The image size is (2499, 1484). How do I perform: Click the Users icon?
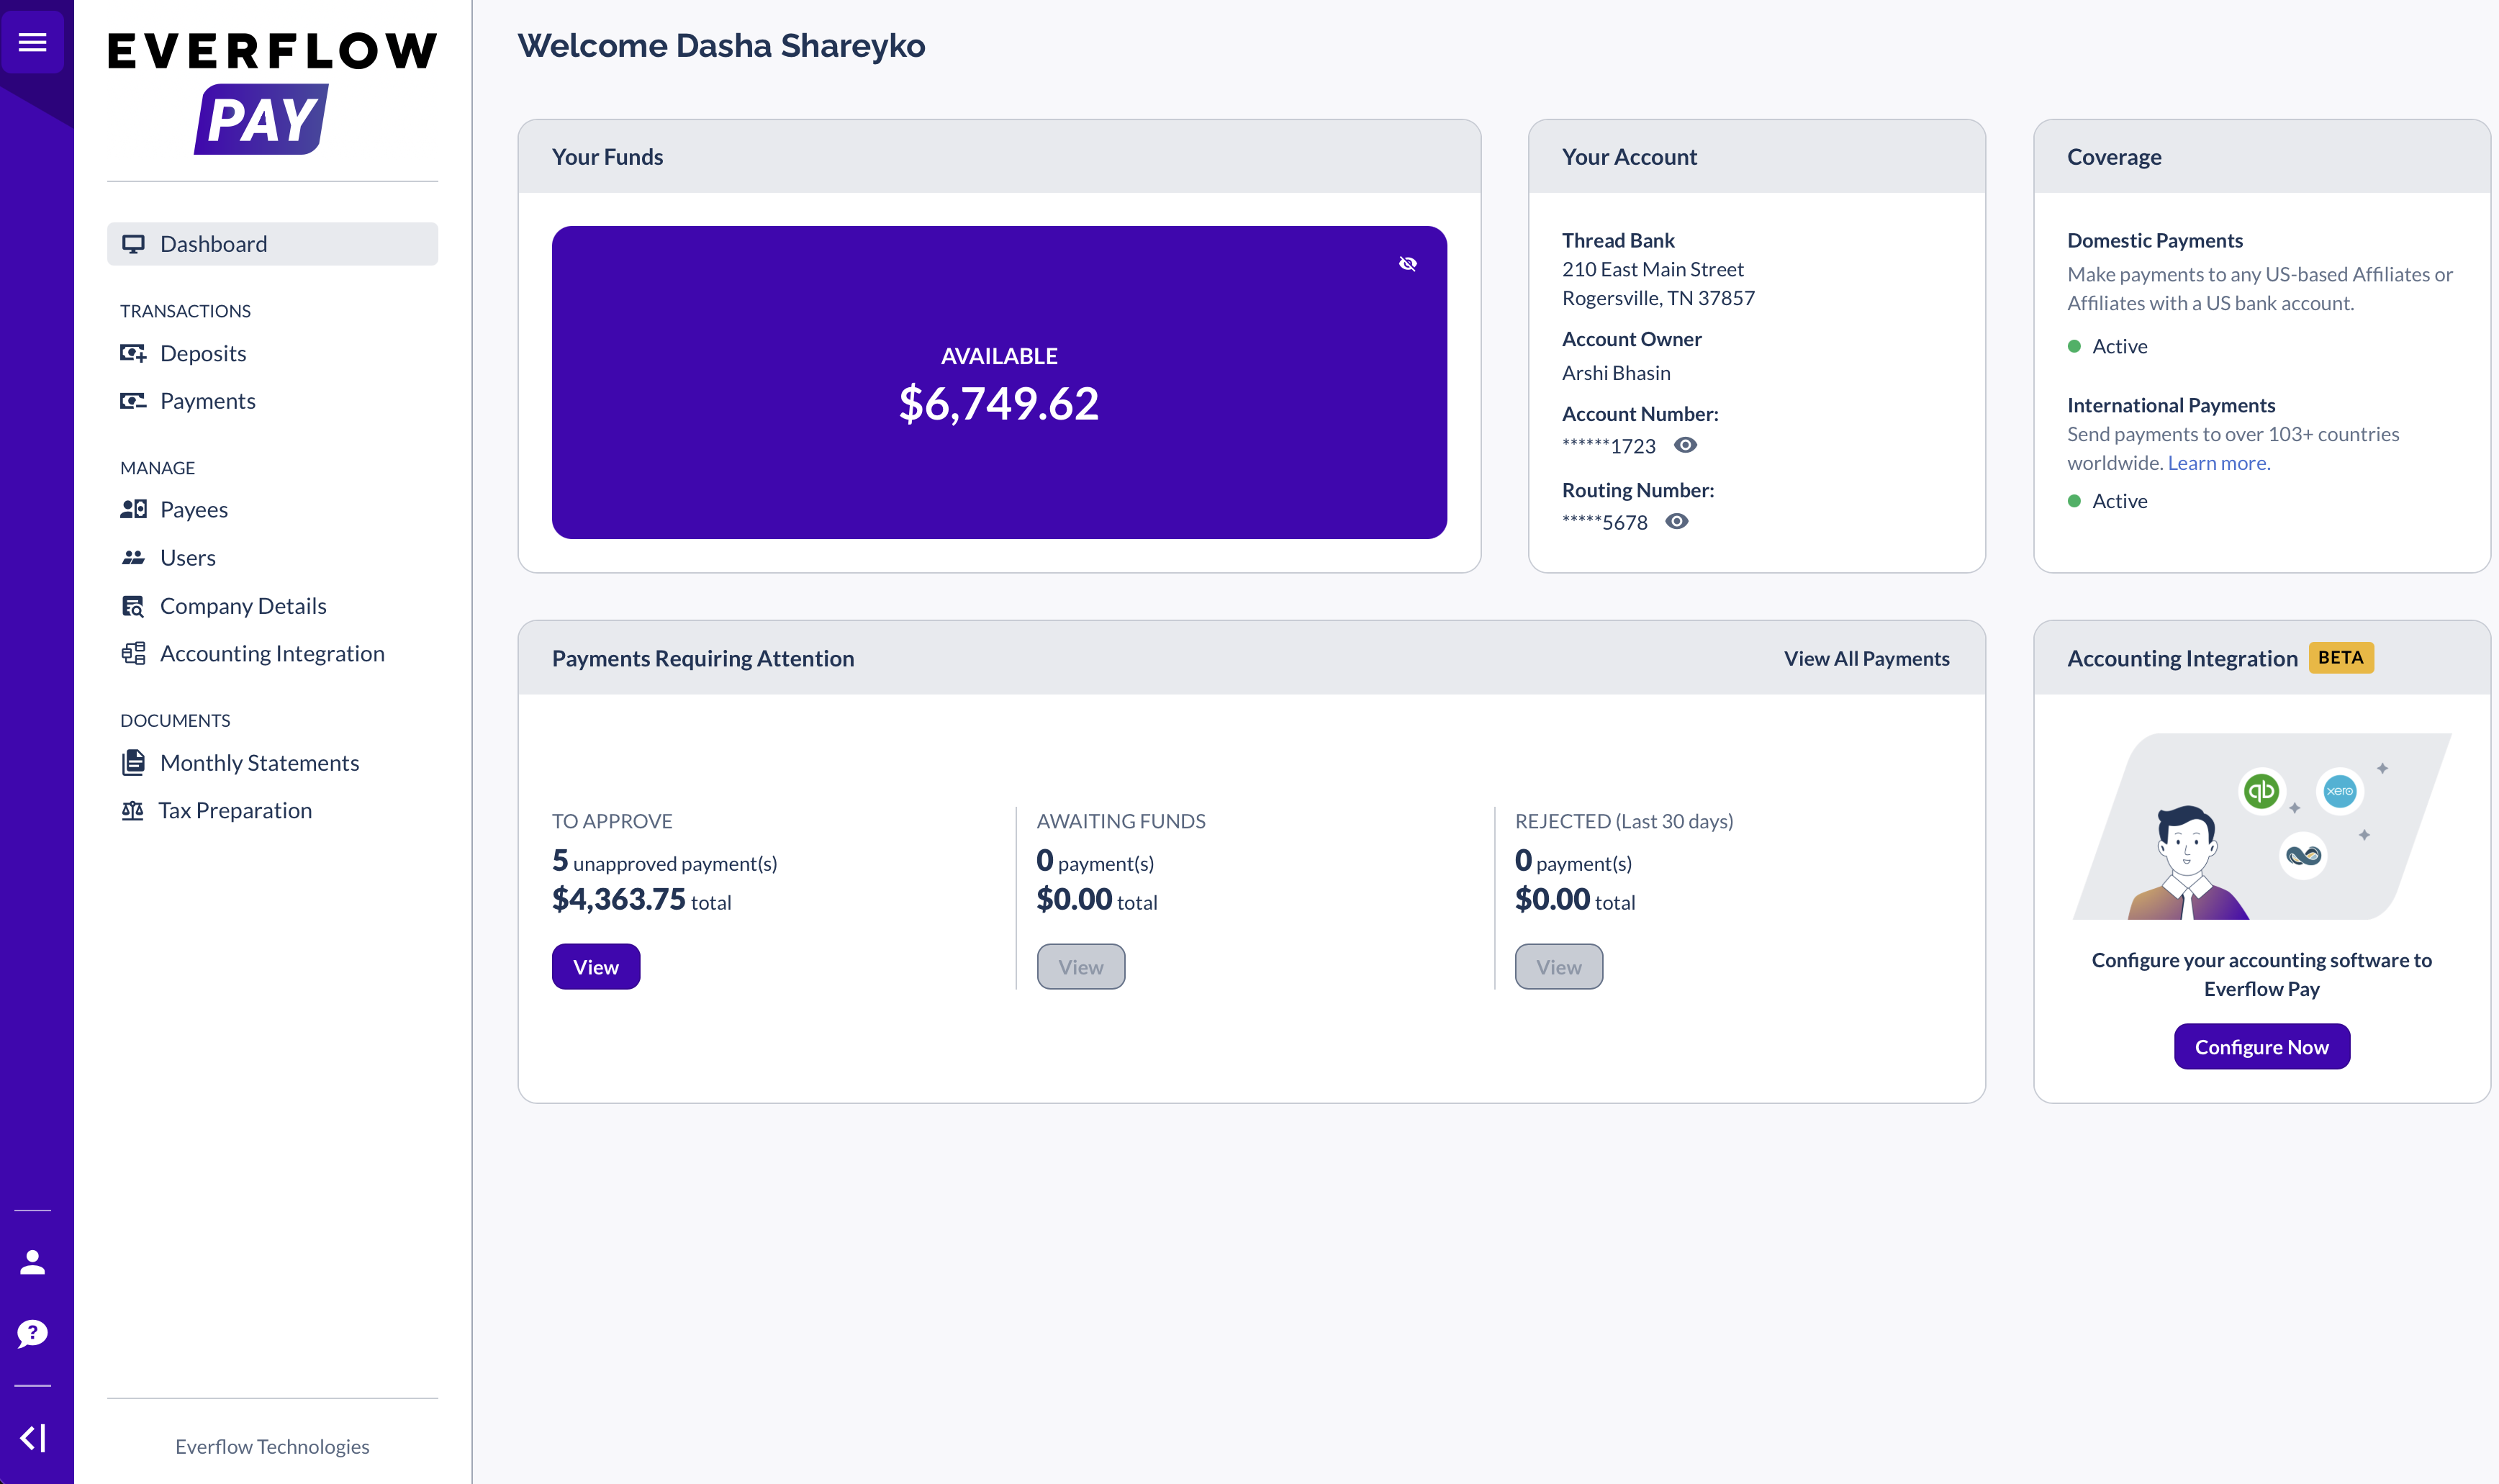(134, 557)
